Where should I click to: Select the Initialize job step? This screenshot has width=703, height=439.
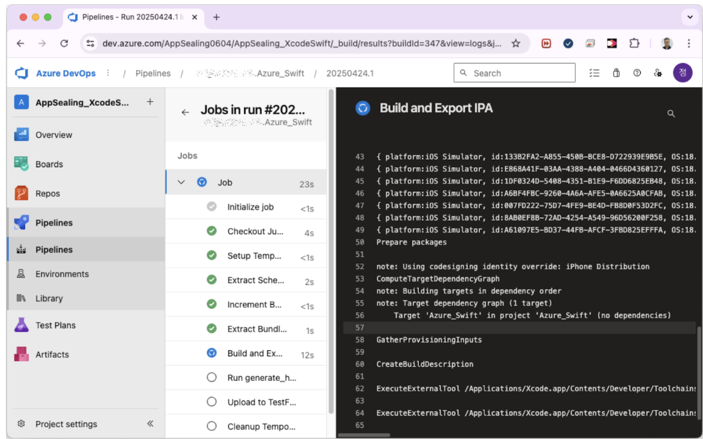tap(250, 207)
